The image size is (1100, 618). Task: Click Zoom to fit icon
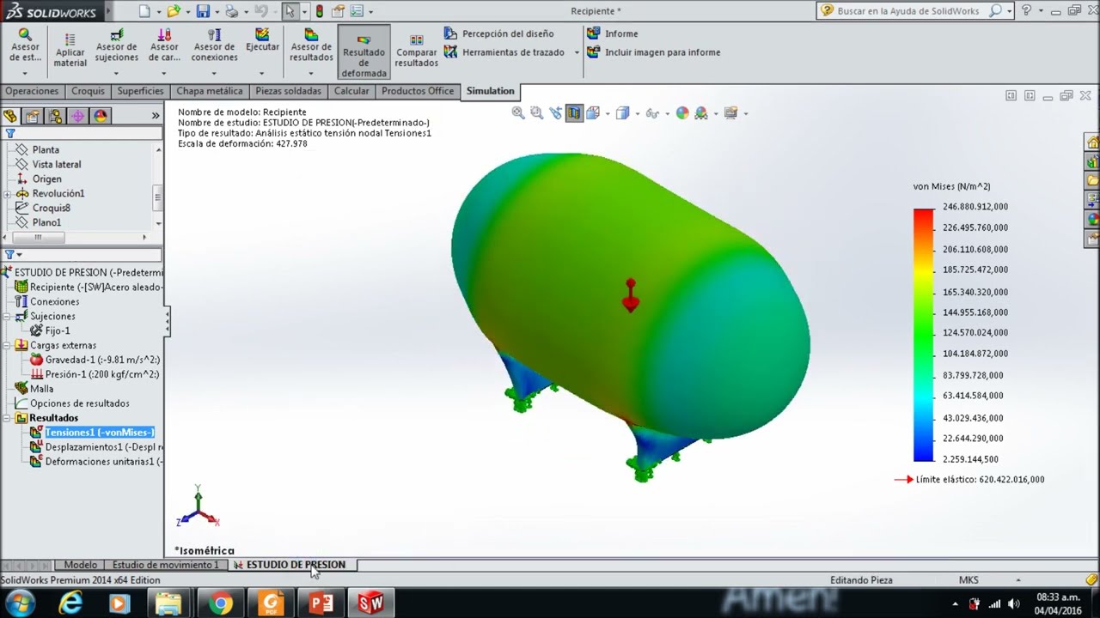point(518,112)
